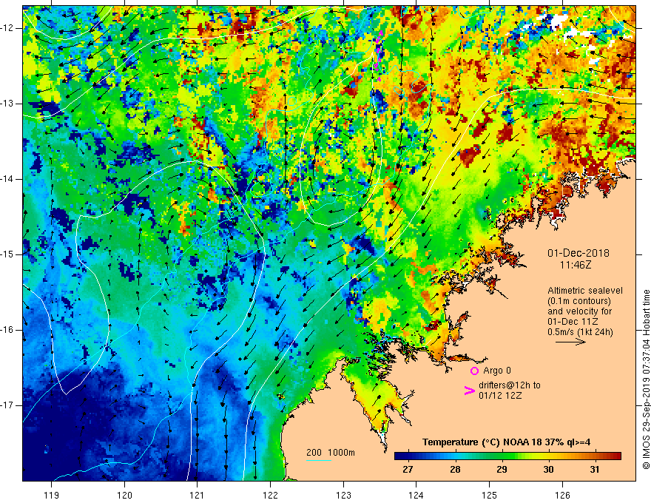Click the 0.5m/s velocity reference arrow
The image size is (651, 503).
(571, 342)
